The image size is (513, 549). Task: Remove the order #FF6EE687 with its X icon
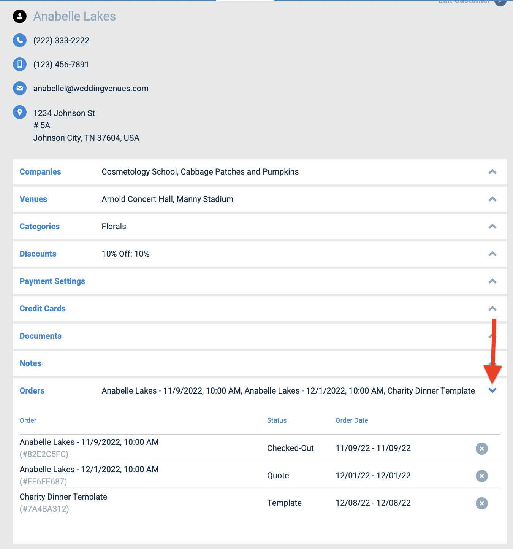click(482, 476)
